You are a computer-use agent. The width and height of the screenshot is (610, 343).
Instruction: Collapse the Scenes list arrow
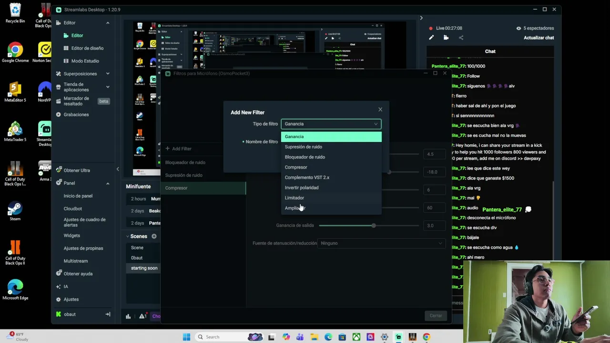tap(127, 236)
